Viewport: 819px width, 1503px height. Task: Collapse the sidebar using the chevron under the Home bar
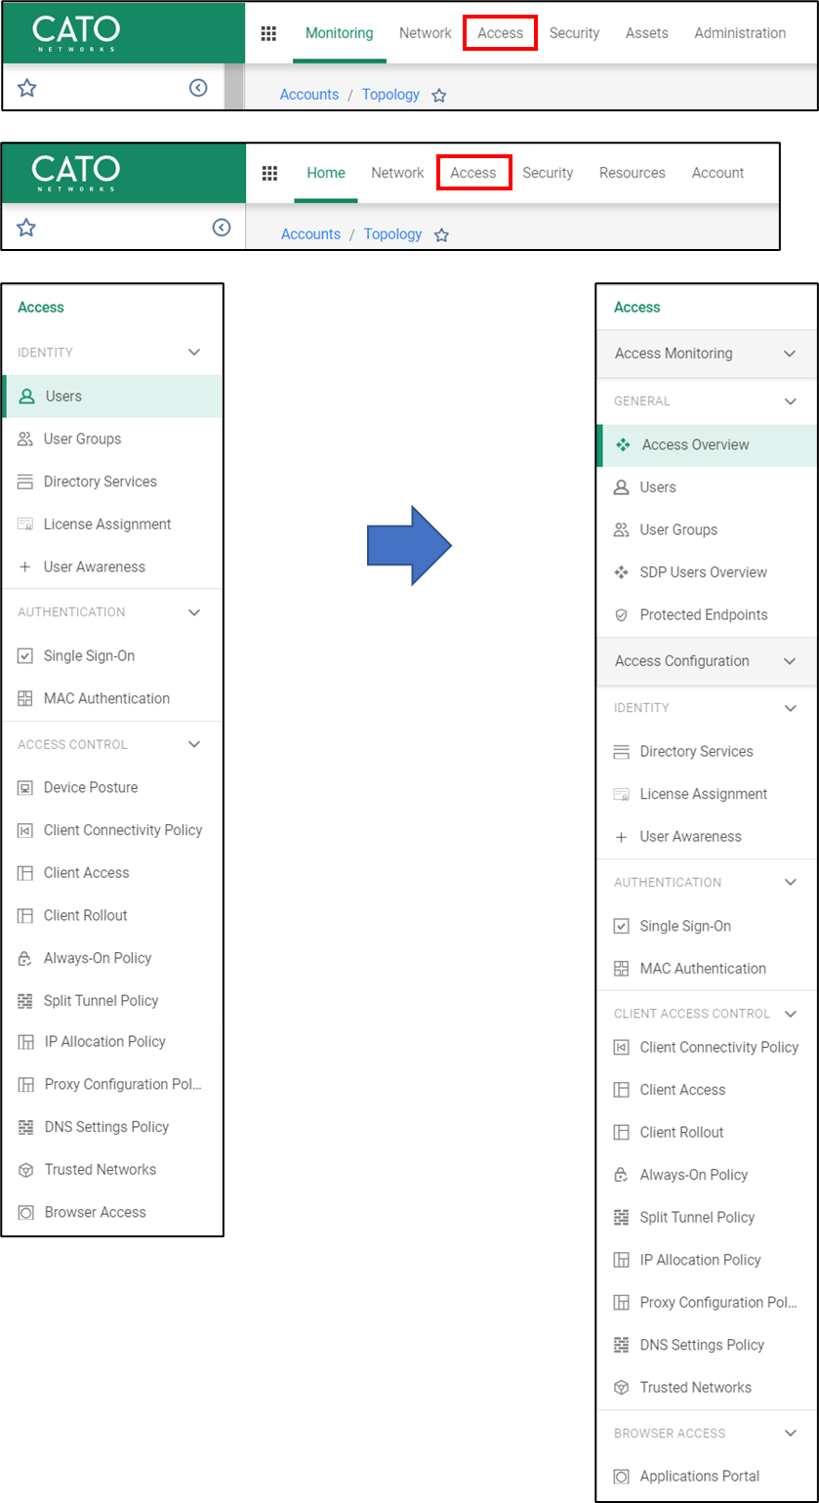coord(222,228)
